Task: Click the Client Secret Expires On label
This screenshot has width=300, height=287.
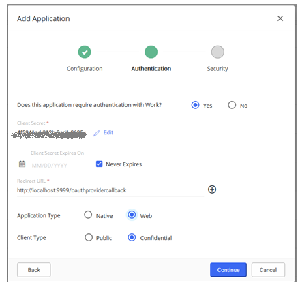Action: (x=57, y=153)
